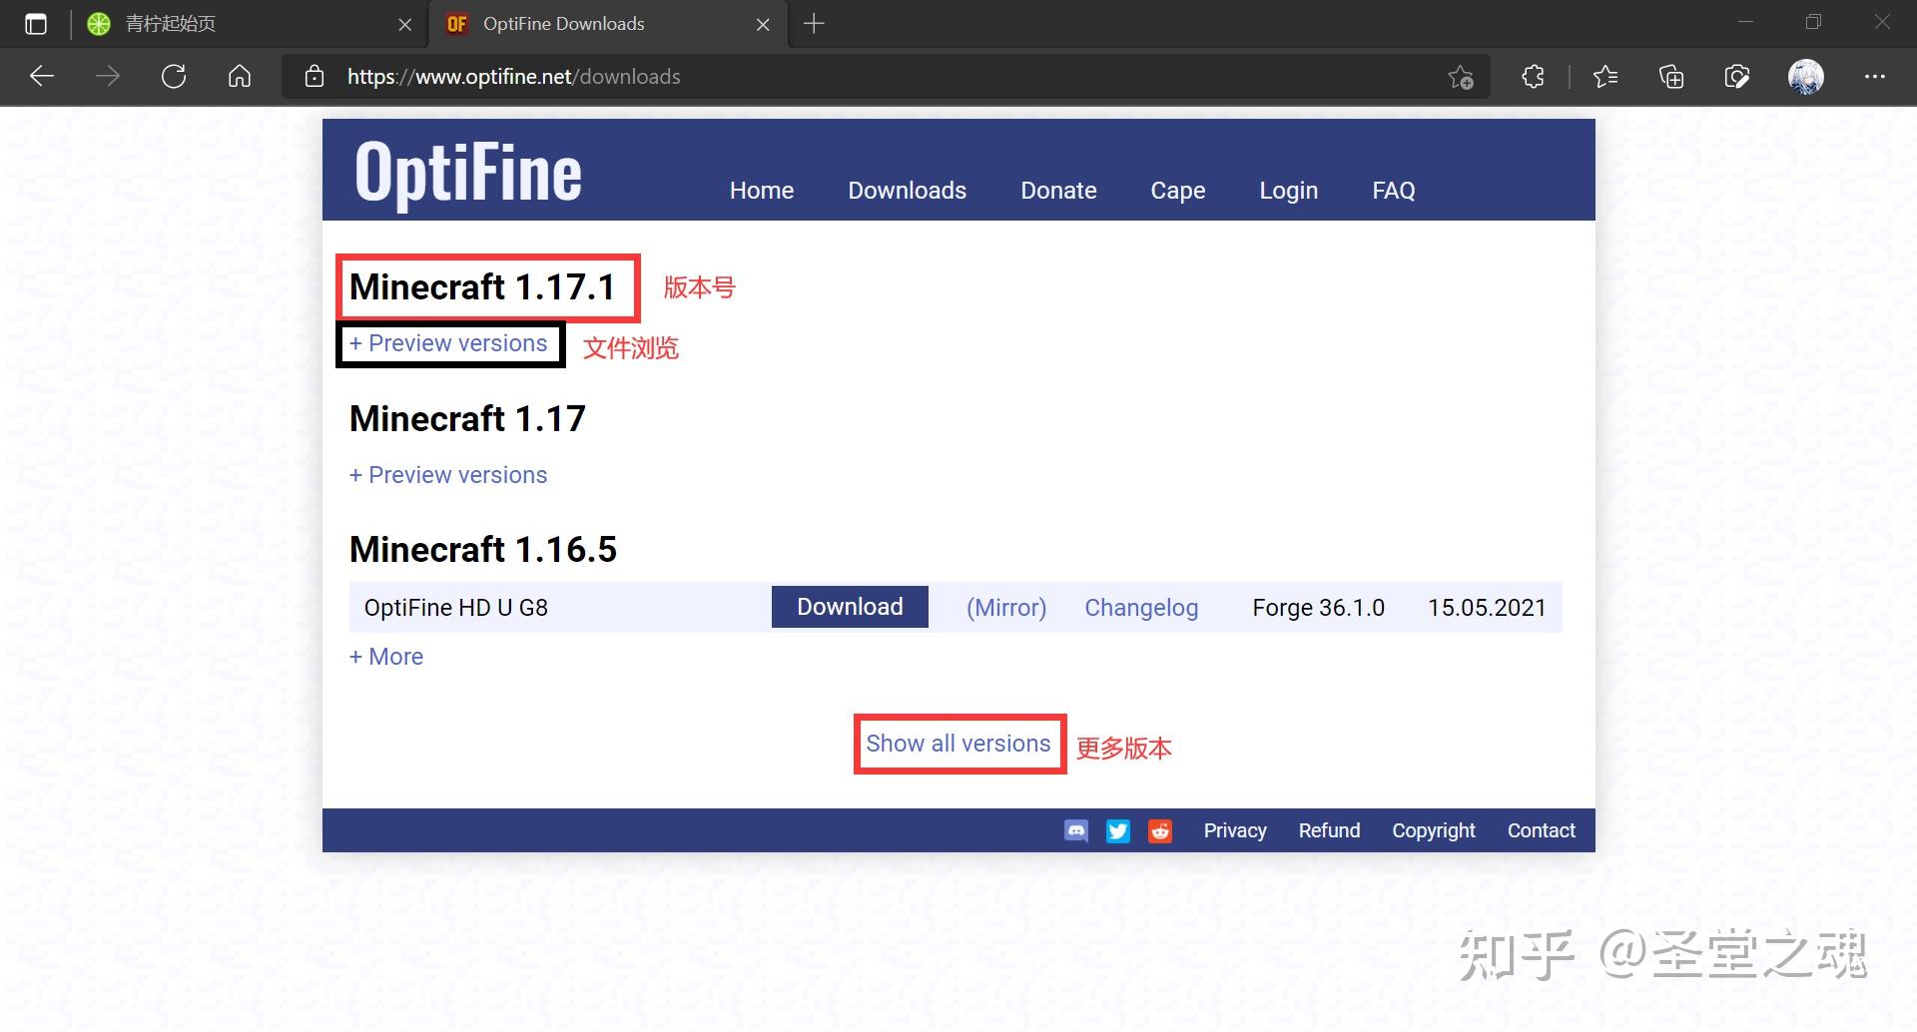Navigate forward using the forward arrow
This screenshot has height=1032, width=1917.
[107, 76]
